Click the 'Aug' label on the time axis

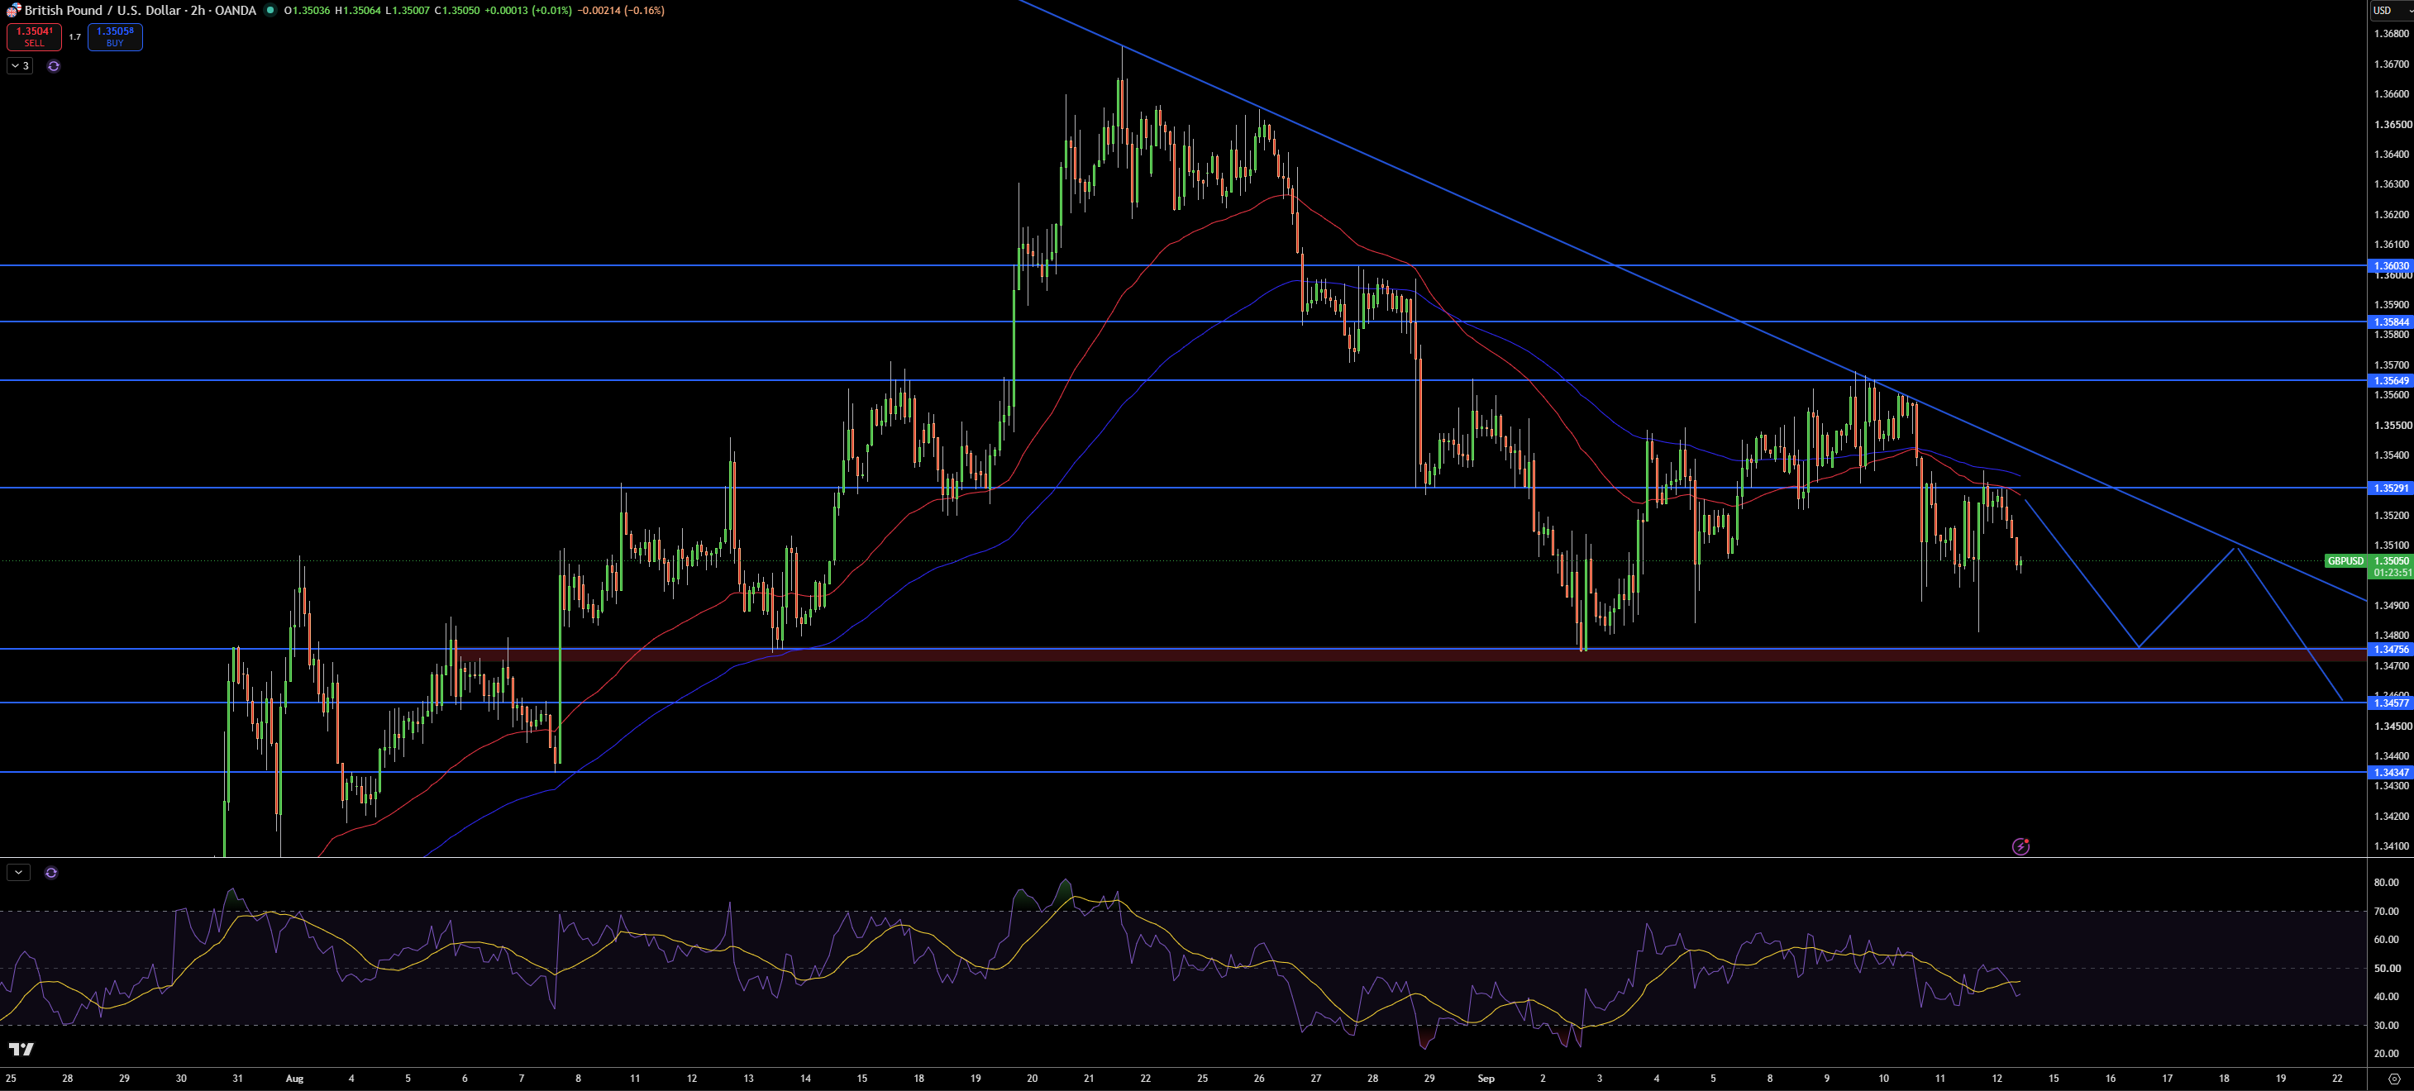(294, 1079)
